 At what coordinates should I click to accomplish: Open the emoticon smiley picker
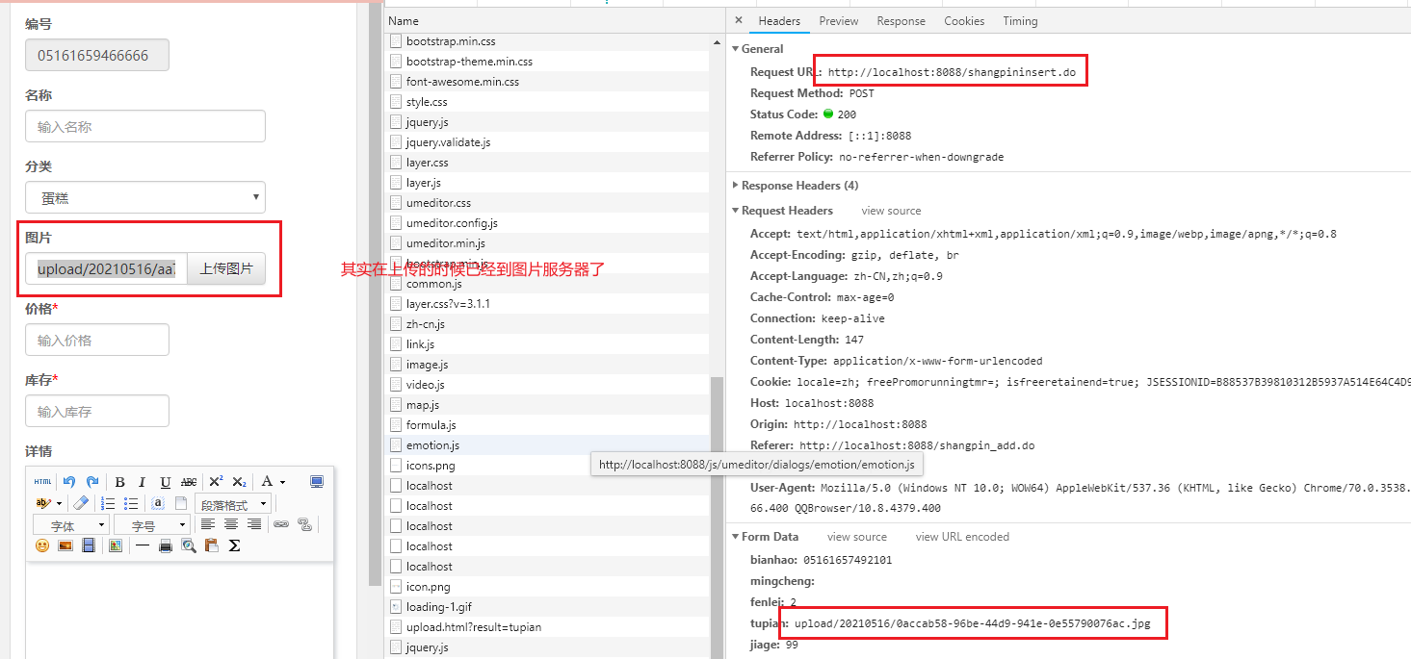coord(42,545)
